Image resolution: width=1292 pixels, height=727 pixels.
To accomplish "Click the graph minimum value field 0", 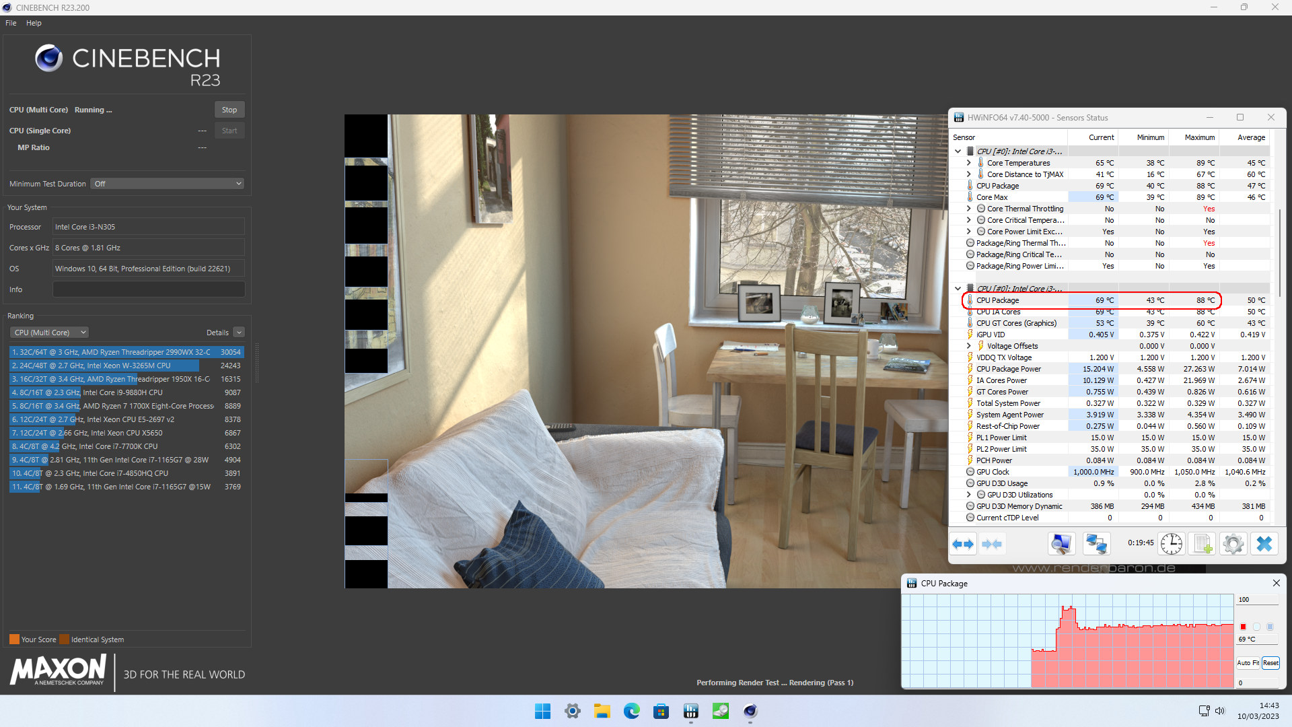I will pos(1258,683).
